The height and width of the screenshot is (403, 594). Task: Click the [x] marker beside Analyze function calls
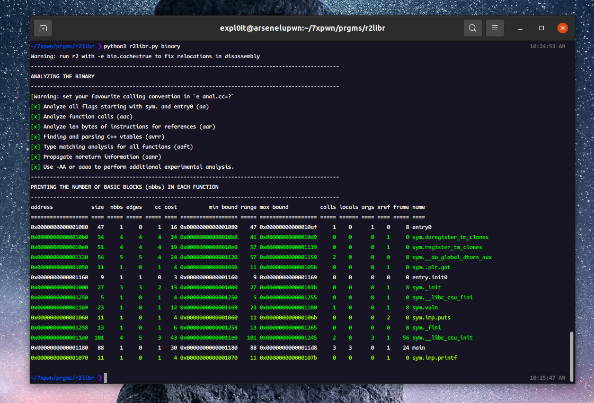point(36,116)
